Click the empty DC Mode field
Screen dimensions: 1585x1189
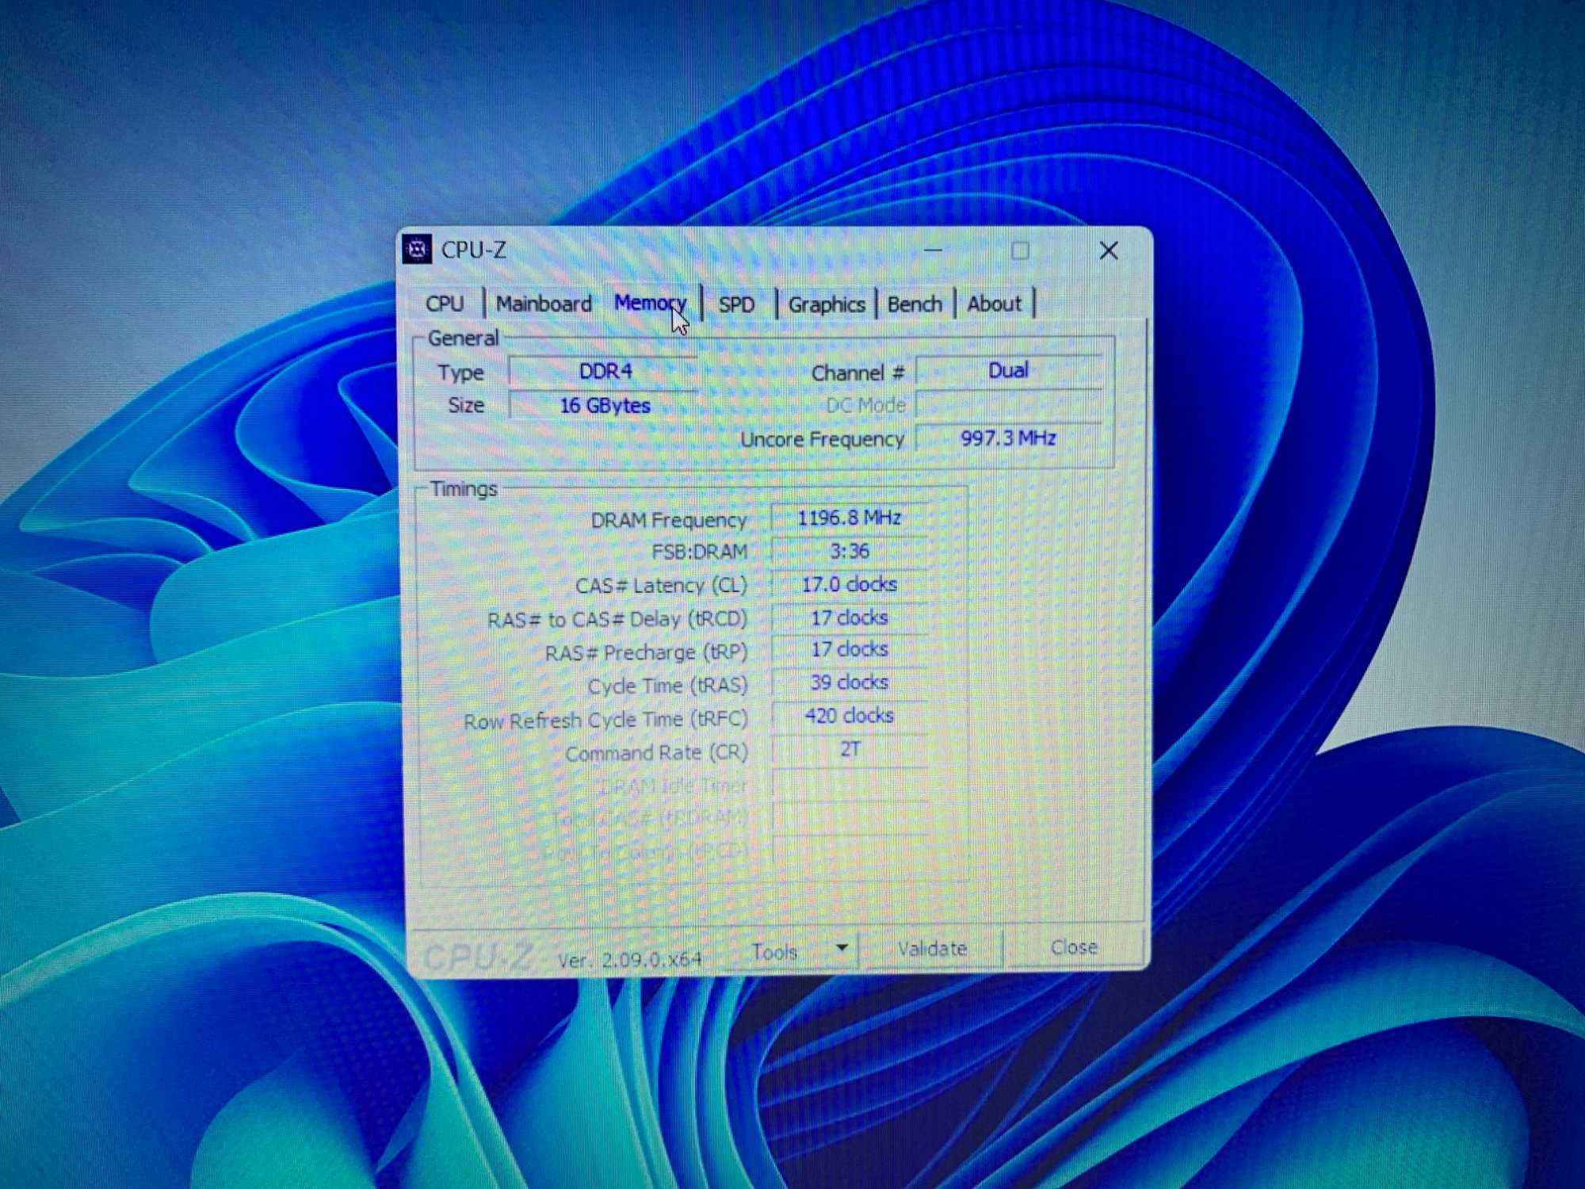coord(1008,405)
